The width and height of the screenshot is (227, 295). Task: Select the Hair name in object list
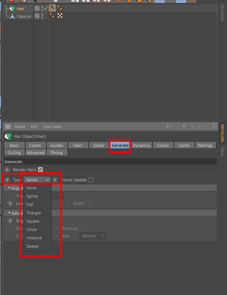coord(20,9)
